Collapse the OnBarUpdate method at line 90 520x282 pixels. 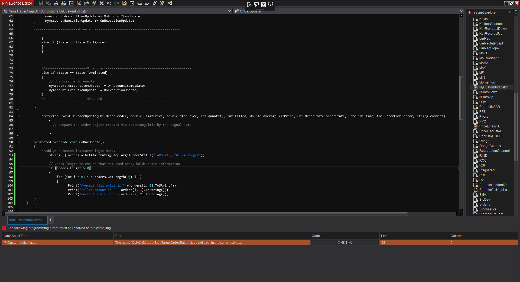click(x=17, y=142)
